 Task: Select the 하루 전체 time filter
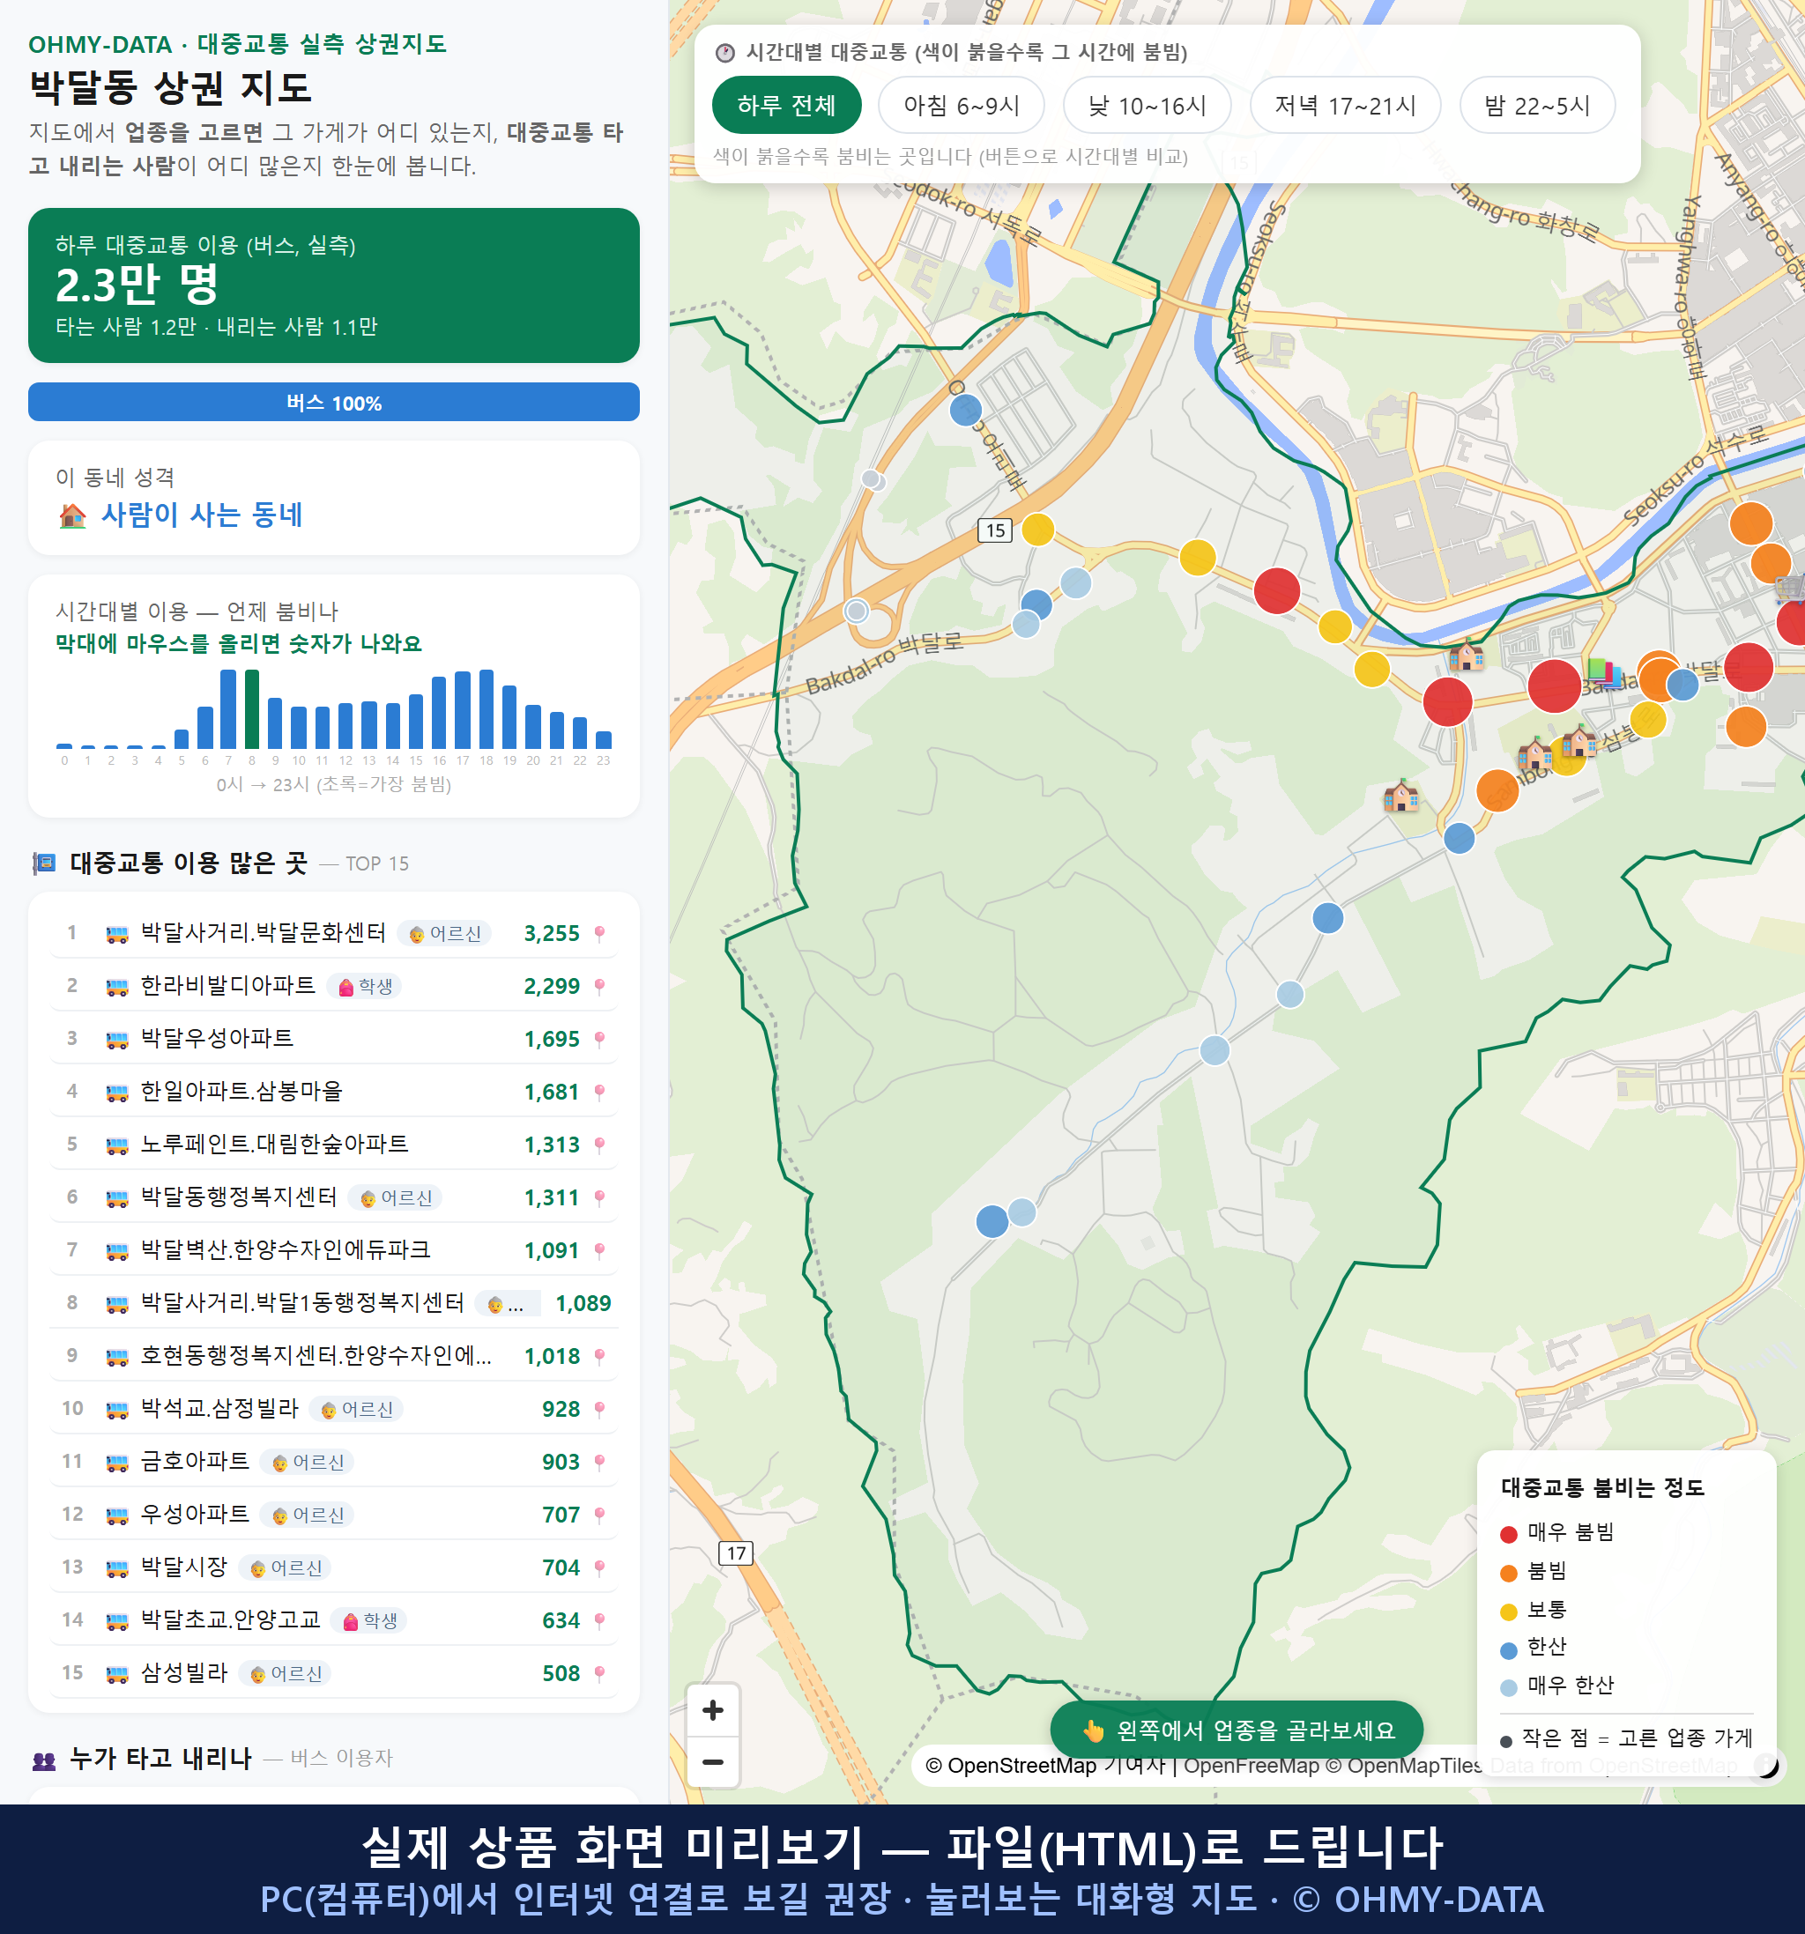[x=786, y=105]
